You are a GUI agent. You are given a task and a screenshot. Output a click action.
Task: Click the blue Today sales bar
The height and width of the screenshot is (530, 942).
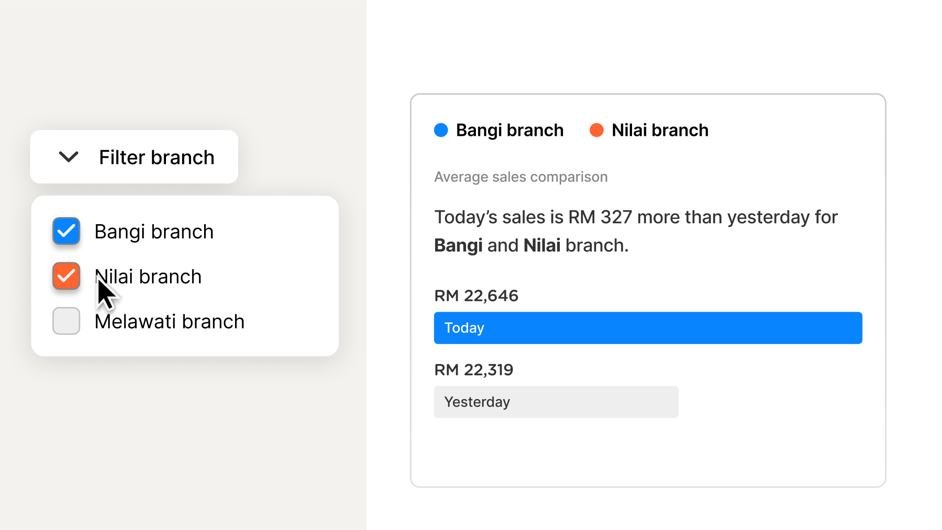(648, 328)
